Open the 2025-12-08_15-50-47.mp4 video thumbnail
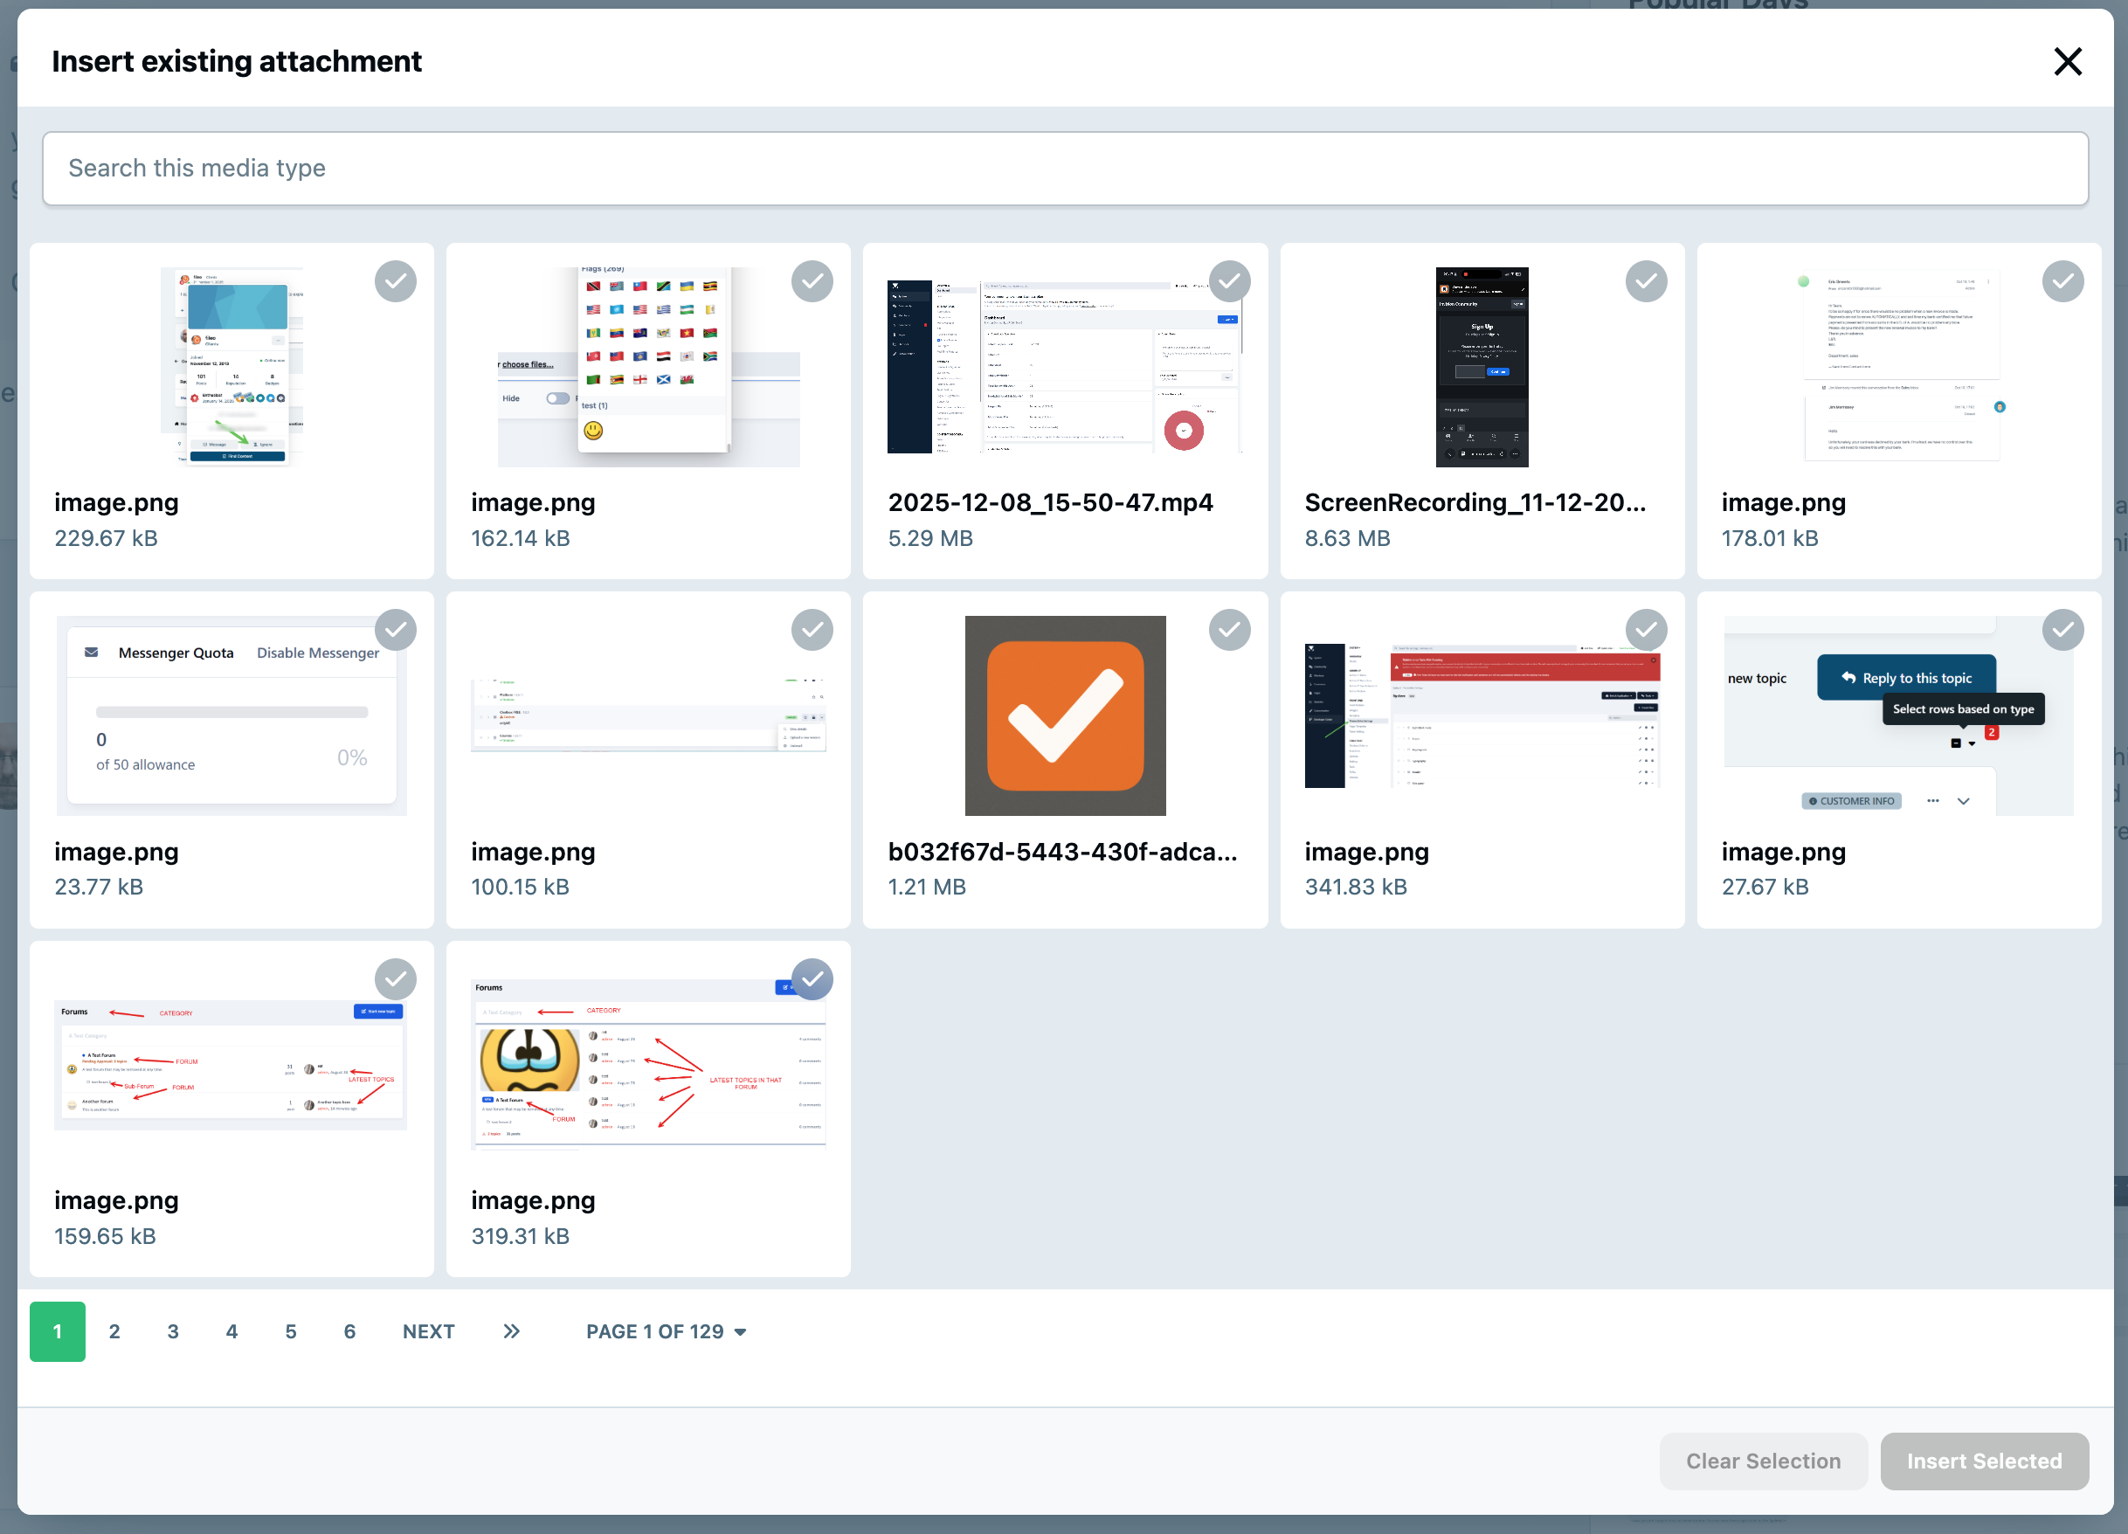The width and height of the screenshot is (2128, 1534). pyautogui.click(x=1065, y=367)
